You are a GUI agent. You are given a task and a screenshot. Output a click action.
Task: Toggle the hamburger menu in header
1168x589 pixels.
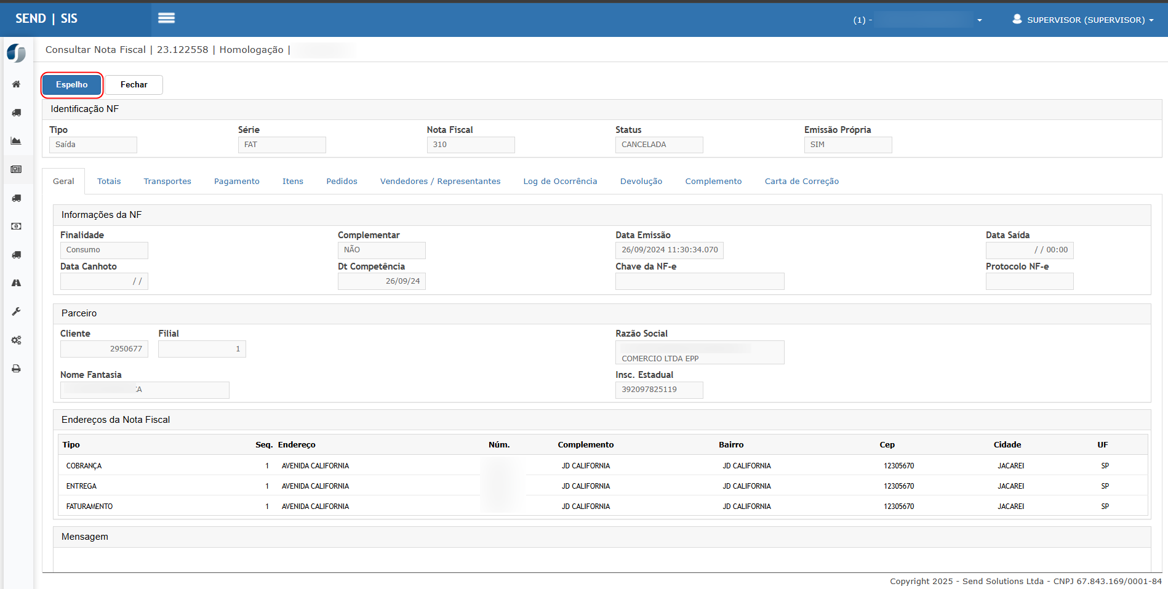[x=166, y=18]
